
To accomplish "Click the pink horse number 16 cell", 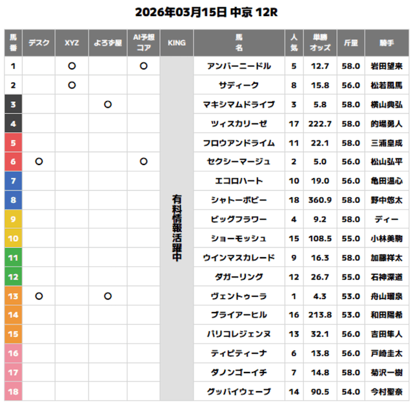I will pyautogui.click(x=13, y=353).
